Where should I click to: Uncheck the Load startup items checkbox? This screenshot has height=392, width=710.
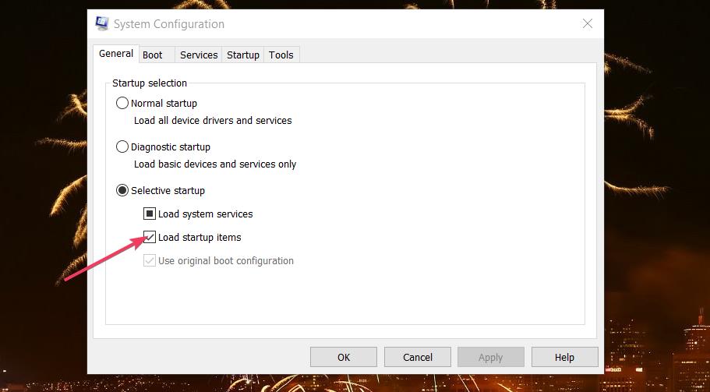click(150, 237)
